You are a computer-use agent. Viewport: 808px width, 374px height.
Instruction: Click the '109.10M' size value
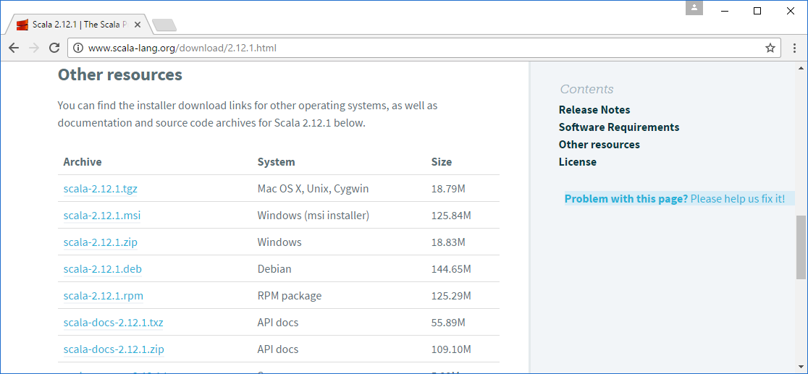(451, 349)
